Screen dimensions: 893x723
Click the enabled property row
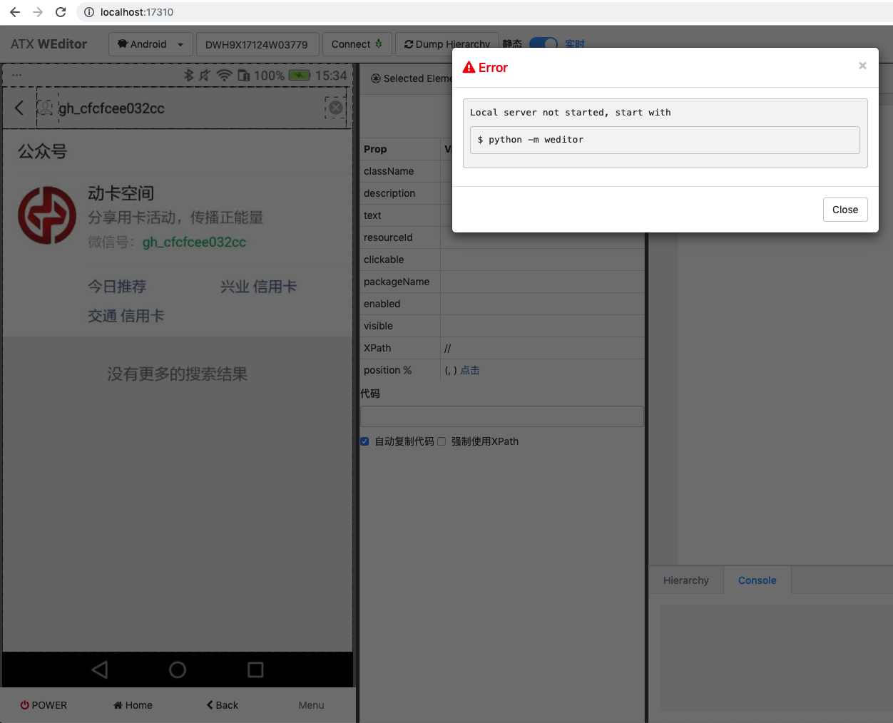pos(502,304)
